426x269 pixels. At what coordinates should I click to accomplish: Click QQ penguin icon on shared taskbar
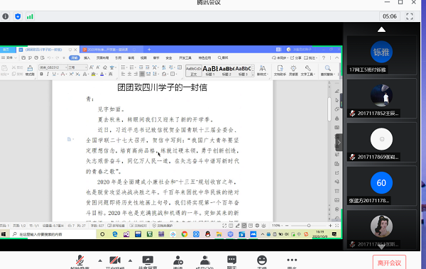click(x=207, y=234)
